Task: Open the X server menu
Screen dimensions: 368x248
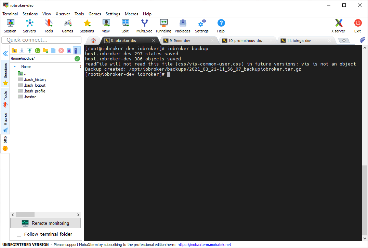Action: [x=63, y=14]
